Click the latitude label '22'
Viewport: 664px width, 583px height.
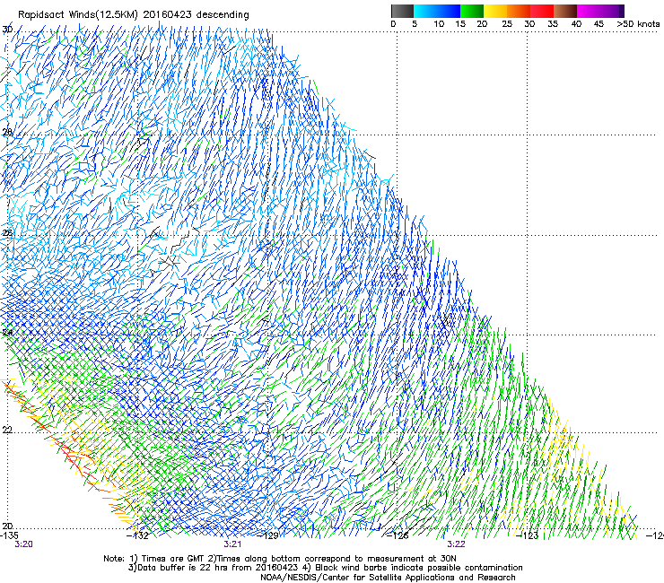point(7,431)
